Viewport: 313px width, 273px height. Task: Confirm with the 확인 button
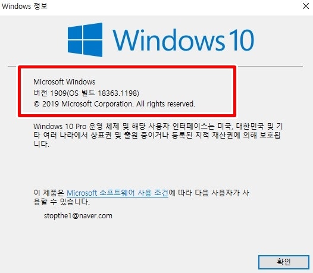pos(284,262)
